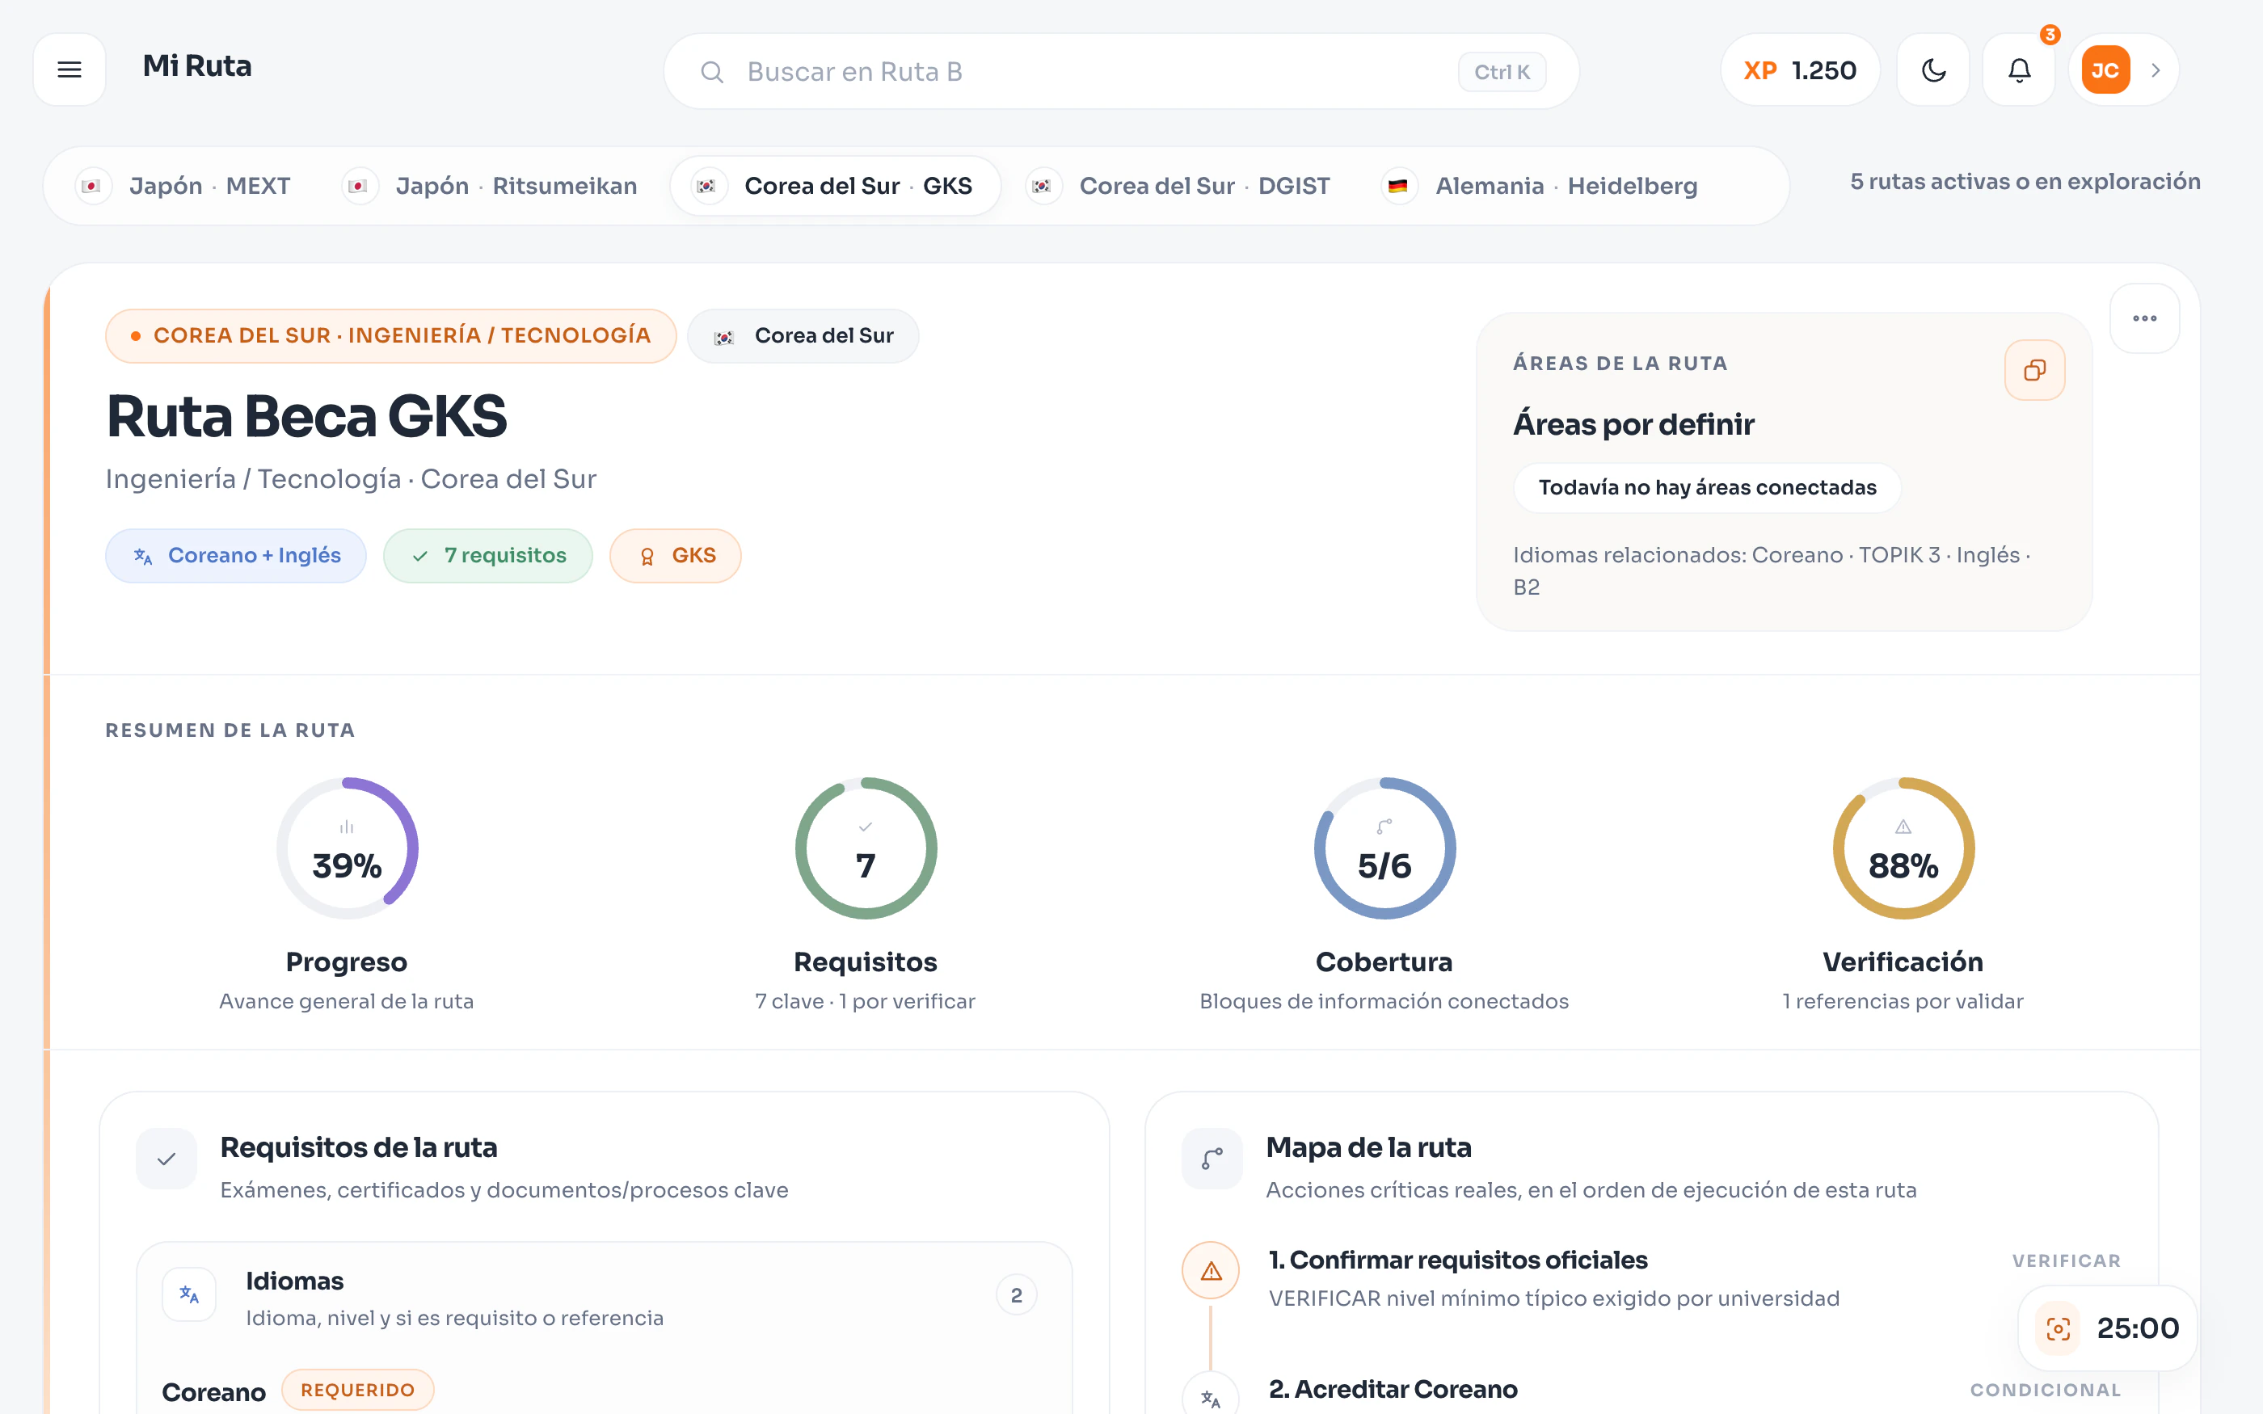The height and width of the screenshot is (1414, 2263).
Task: Open step 2. Acreditar Coreano
Action: coord(1393,1390)
